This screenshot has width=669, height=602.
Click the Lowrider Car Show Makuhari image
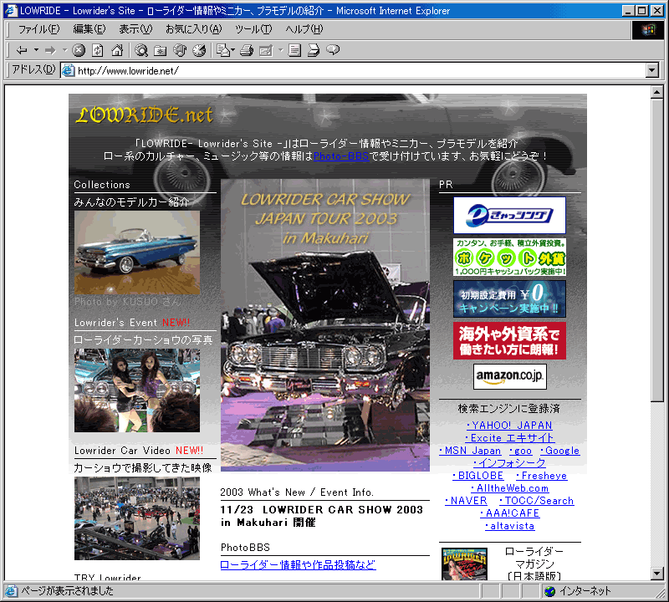(325, 325)
